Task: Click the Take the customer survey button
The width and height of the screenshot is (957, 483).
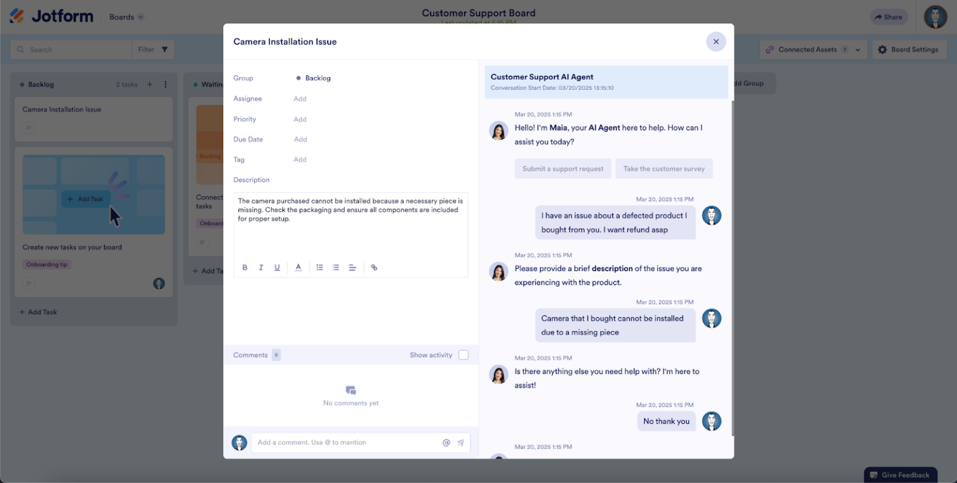Action: [664, 168]
